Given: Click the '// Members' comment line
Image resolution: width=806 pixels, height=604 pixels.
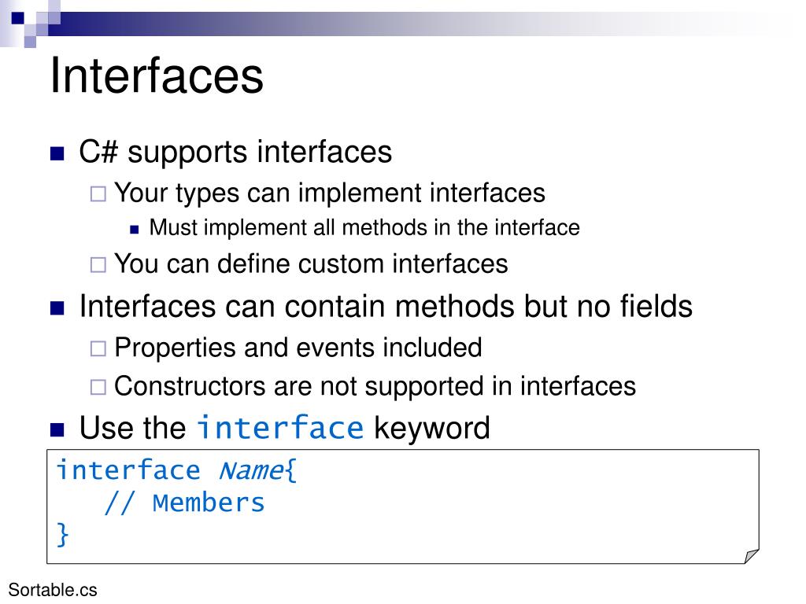Looking at the screenshot, I should coord(184,503).
